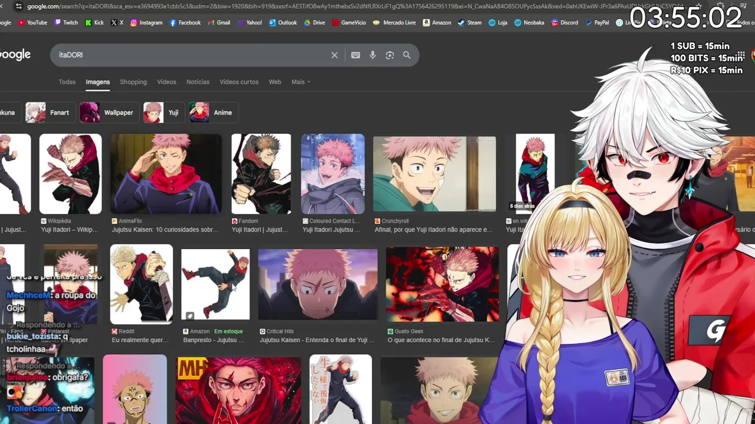Open the GameVicio bookmark

click(349, 22)
